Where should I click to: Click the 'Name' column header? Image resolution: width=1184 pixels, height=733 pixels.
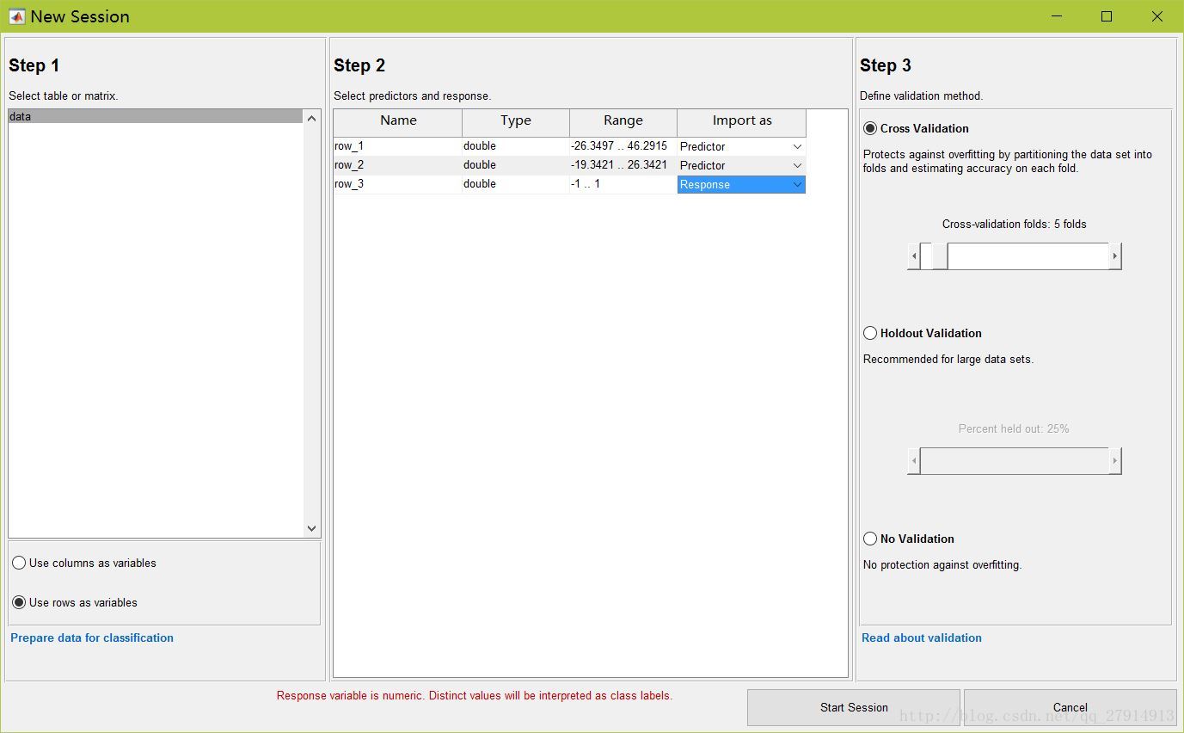coord(398,121)
